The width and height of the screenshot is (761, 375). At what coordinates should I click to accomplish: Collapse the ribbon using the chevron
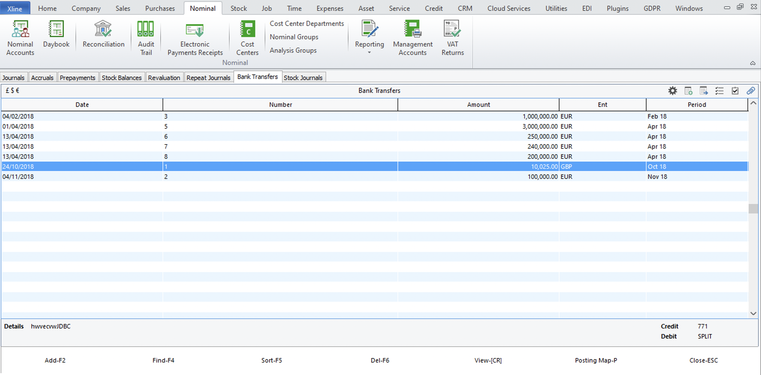click(753, 63)
